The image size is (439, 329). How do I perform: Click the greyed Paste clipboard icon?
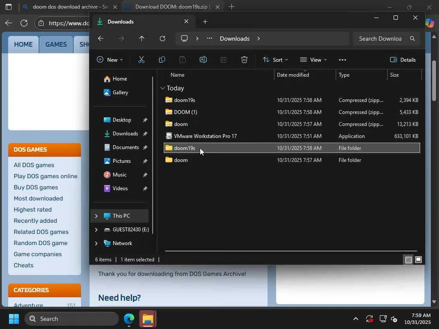point(182,60)
